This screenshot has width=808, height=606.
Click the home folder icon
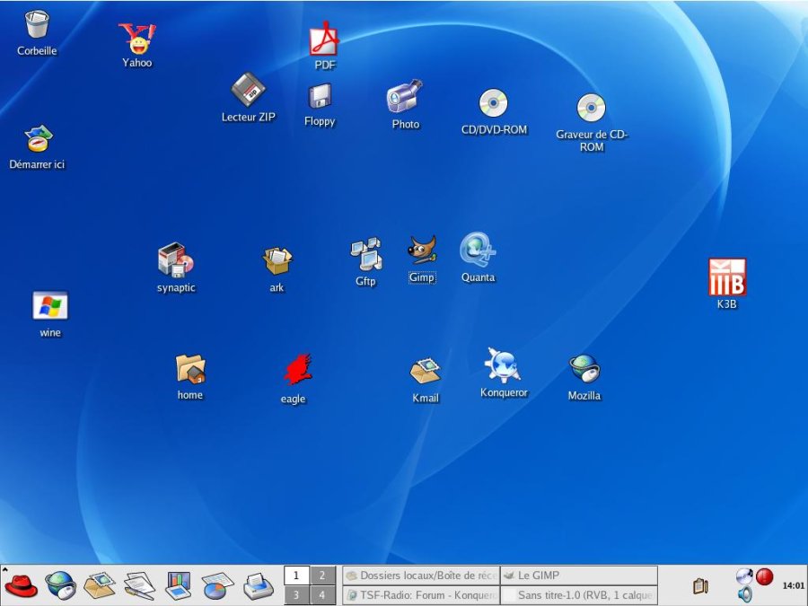point(190,369)
